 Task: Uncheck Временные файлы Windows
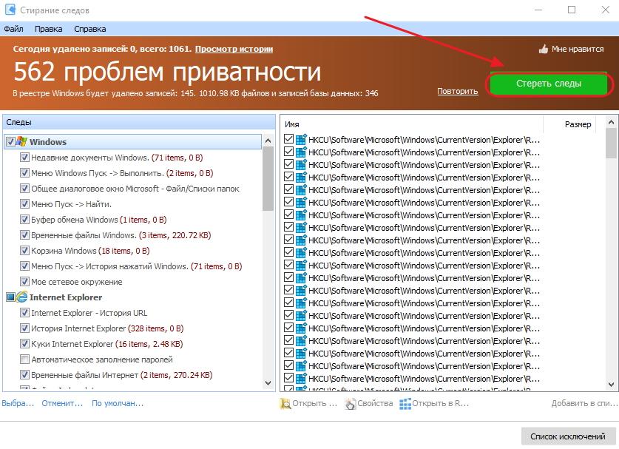coord(24,235)
